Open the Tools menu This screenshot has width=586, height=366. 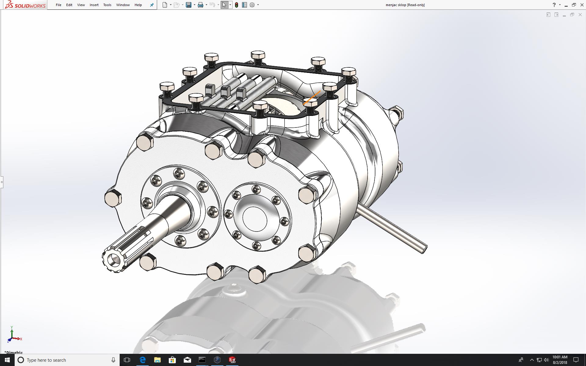[x=107, y=5]
